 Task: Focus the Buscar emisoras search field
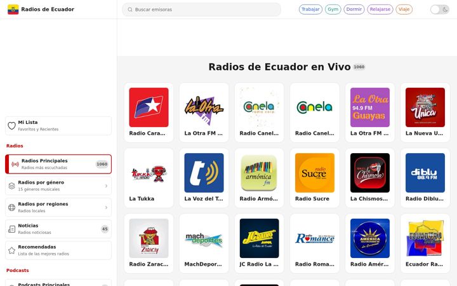pos(201,10)
